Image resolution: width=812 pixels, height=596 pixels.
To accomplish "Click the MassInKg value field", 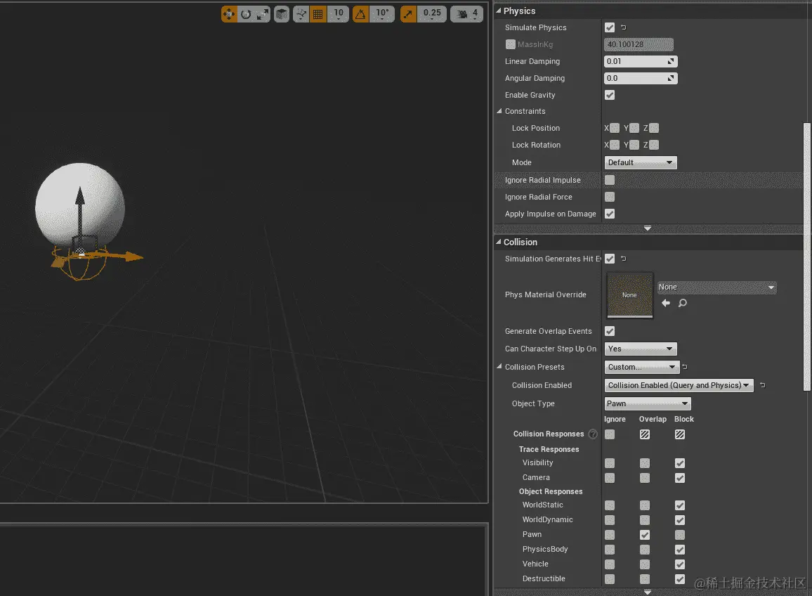I will coord(639,44).
